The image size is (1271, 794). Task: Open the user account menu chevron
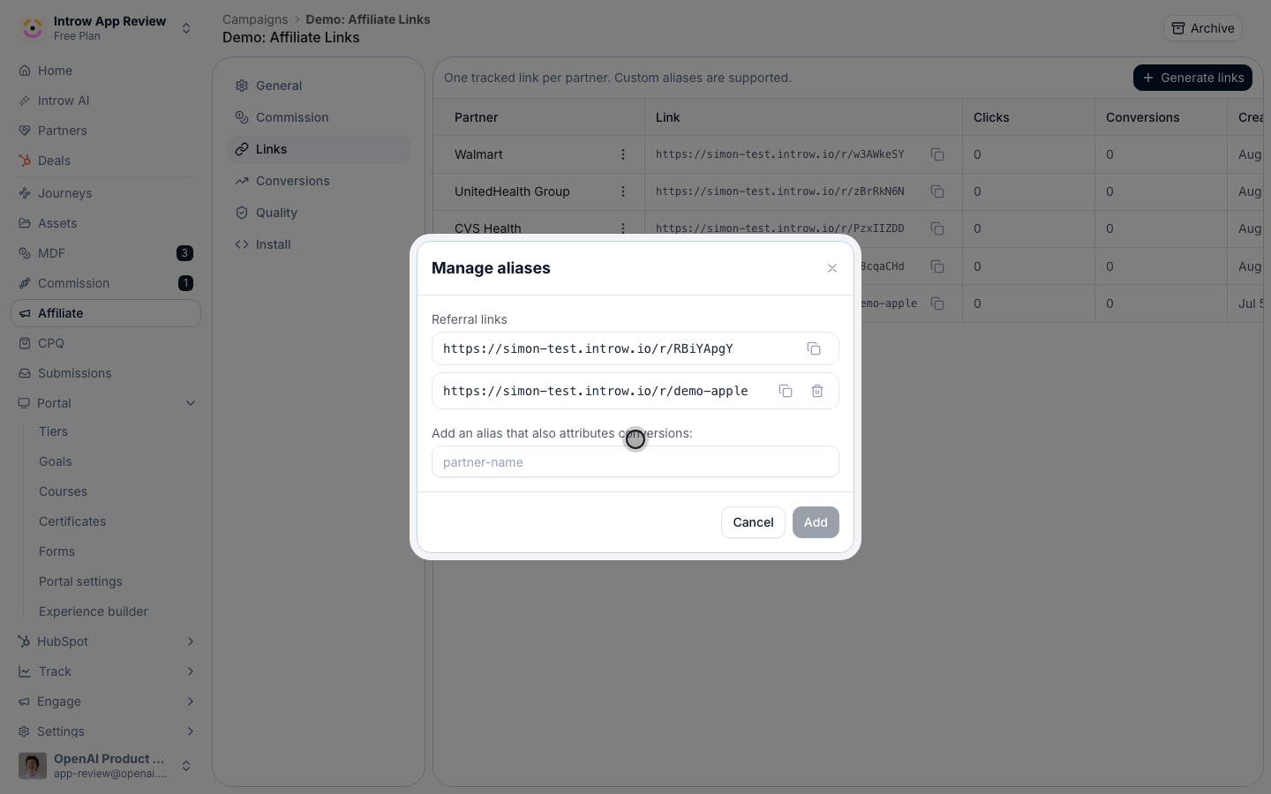point(186,766)
